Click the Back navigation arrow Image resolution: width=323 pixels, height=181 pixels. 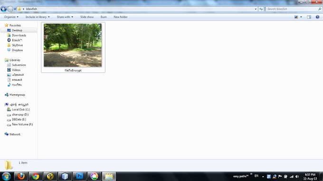pos(4,9)
